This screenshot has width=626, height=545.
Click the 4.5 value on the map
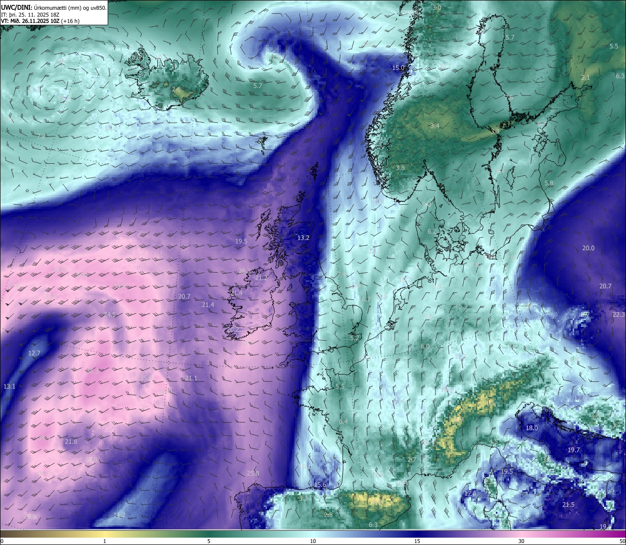click(493, 442)
